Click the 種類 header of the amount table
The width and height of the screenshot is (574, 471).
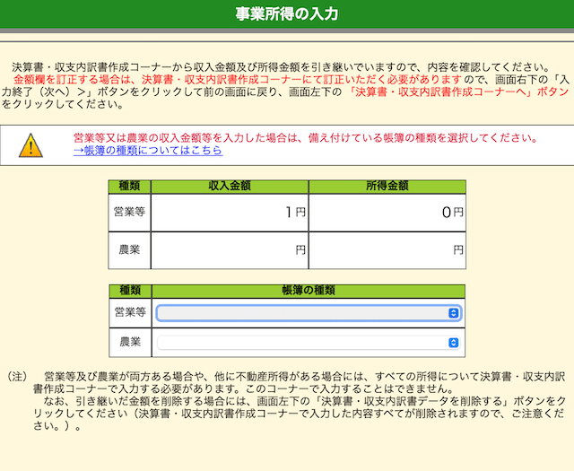(x=129, y=186)
